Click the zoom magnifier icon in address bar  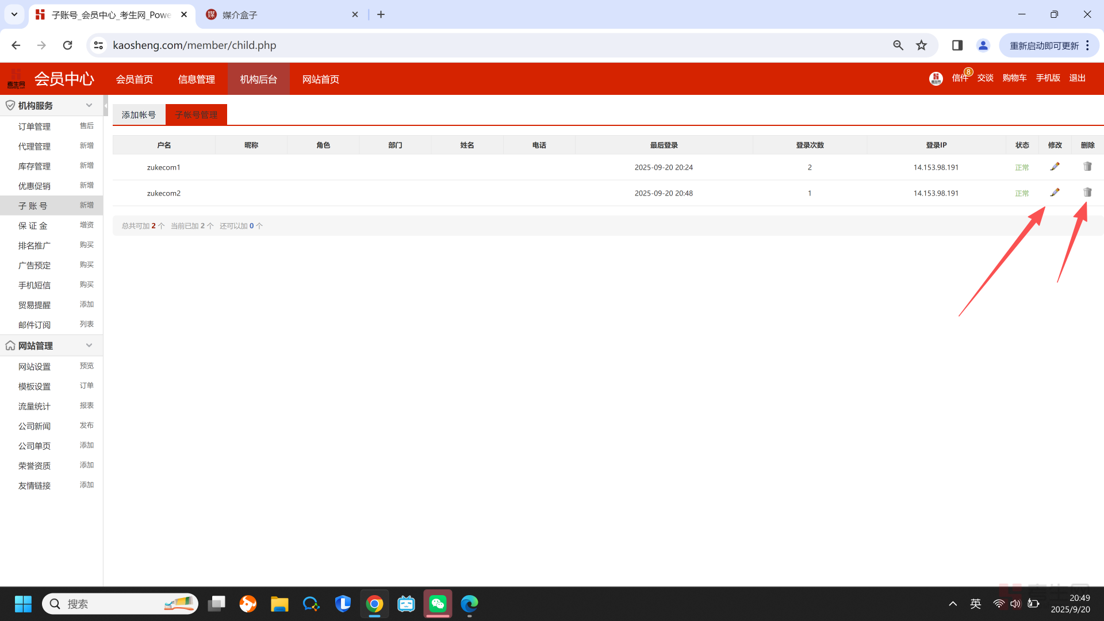[898, 45]
